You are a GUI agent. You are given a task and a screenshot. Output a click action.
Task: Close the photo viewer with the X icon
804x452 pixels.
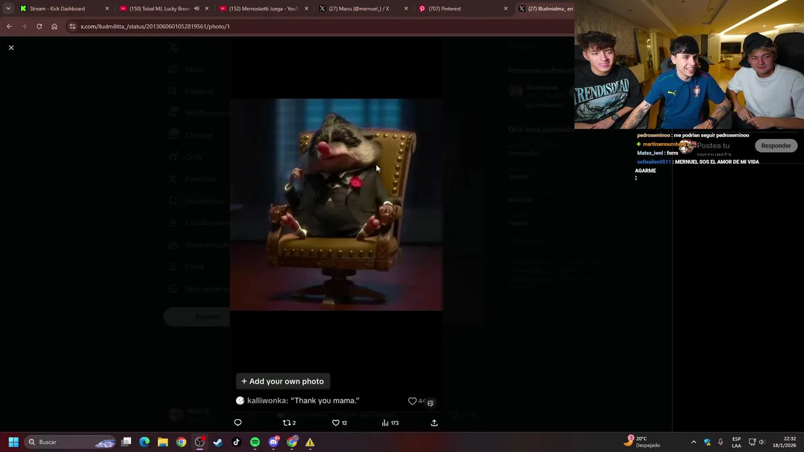(x=11, y=48)
